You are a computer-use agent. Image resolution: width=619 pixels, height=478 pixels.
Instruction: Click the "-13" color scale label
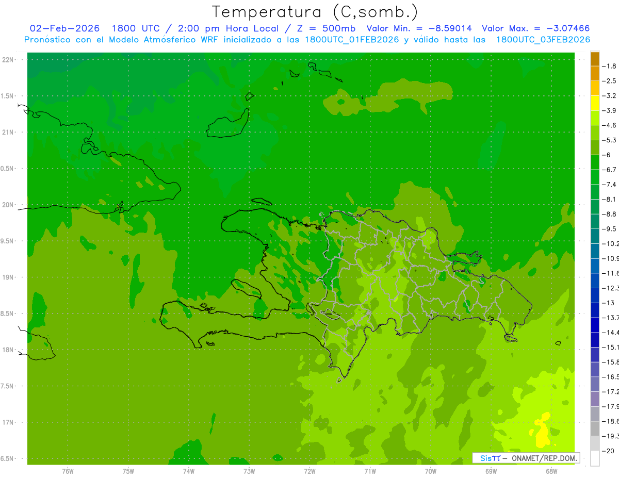(x=608, y=303)
